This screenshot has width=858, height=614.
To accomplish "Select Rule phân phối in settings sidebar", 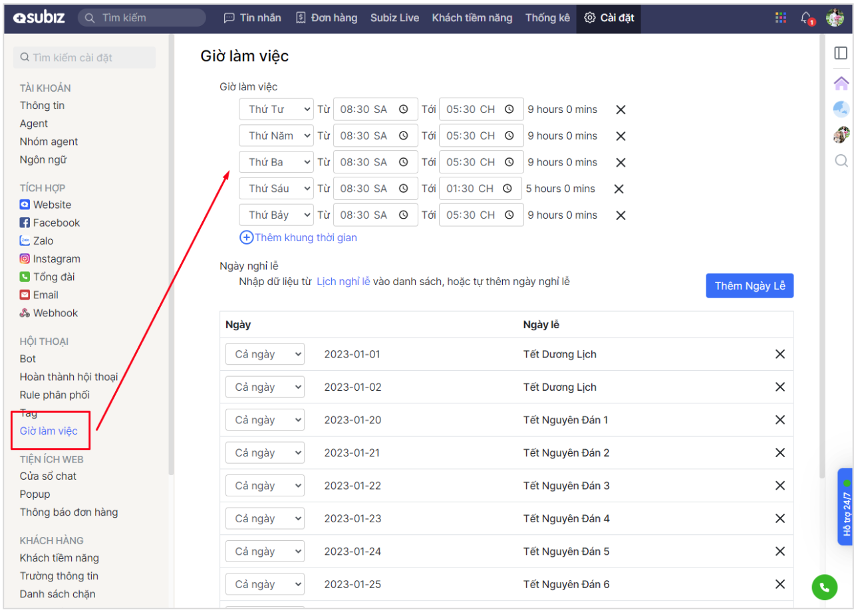I will pos(55,395).
